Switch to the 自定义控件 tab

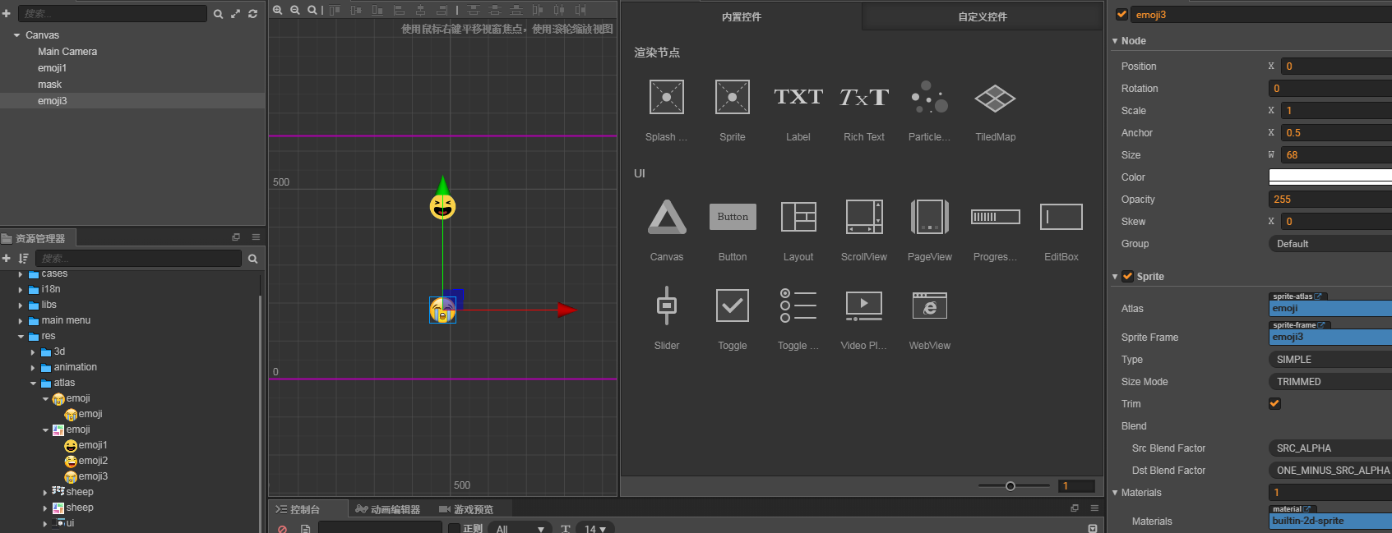(x=983, y=16)
